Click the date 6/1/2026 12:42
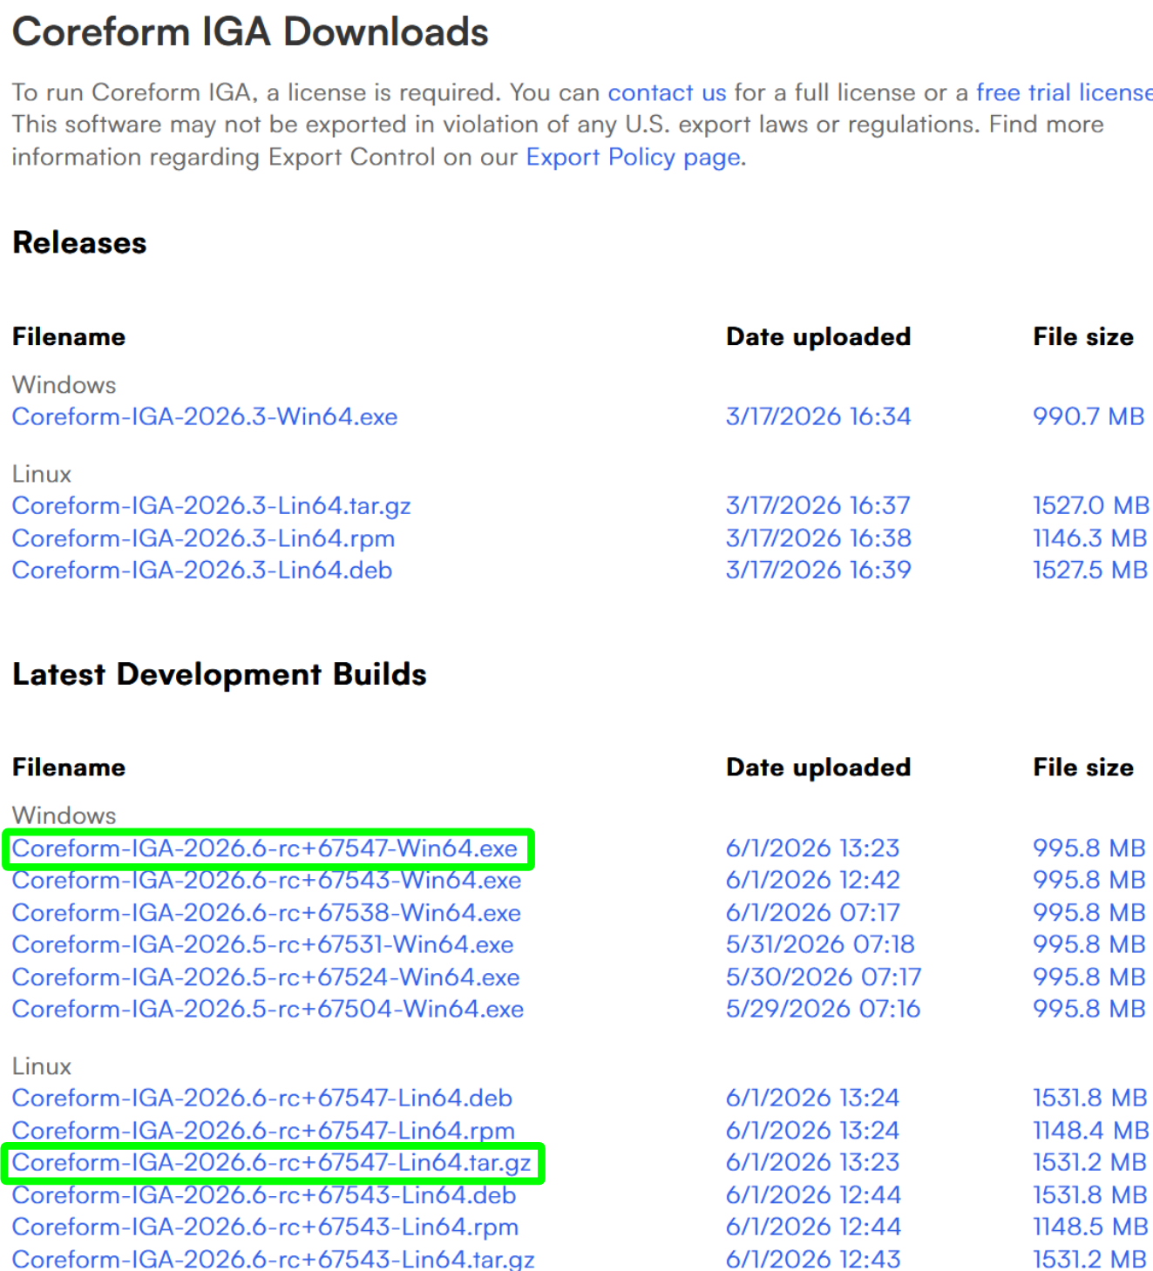Viewport: 1153px width, 1271px height. tap(813, 880)
